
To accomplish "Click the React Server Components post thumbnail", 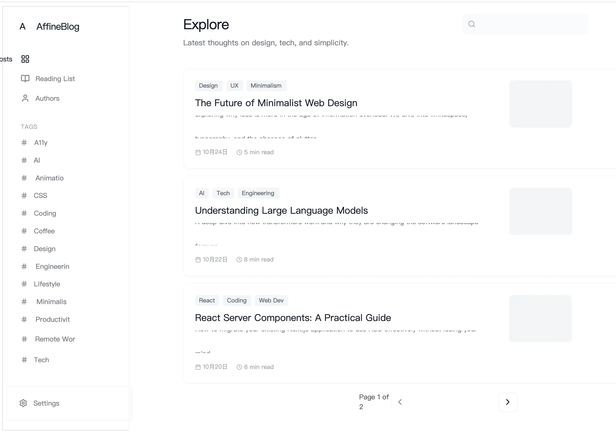I will [540, 318].
